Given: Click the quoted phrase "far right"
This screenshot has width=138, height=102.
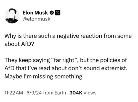Looking at the screenshot, I should (x=64, y=60).
